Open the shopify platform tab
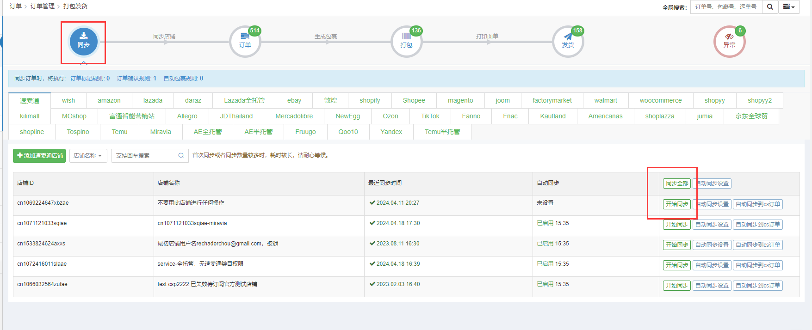The width and height of the screenshot is (812, 330). click(x=370, y=100)
